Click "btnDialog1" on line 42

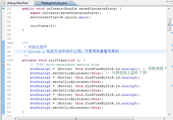[40, 69]
